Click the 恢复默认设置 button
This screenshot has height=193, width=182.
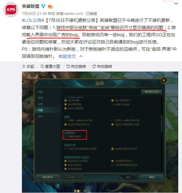pos(152,92)
